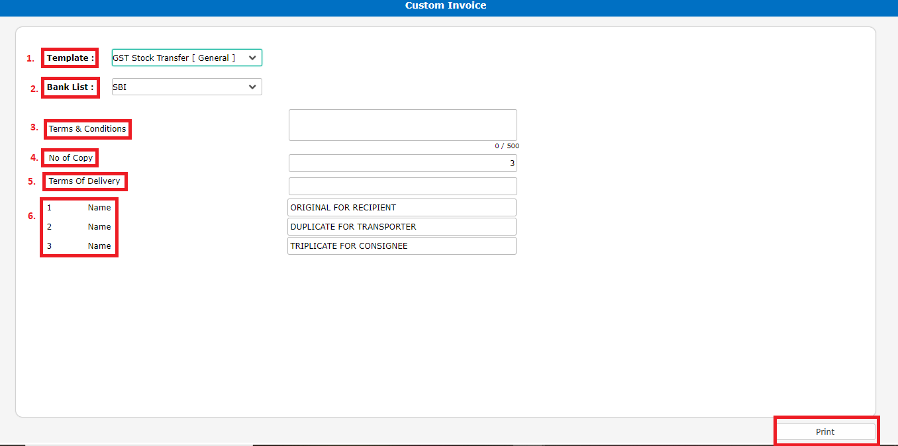Click the red step number 6 annotation
898x446 pixels.
click(x=31, y=216)
